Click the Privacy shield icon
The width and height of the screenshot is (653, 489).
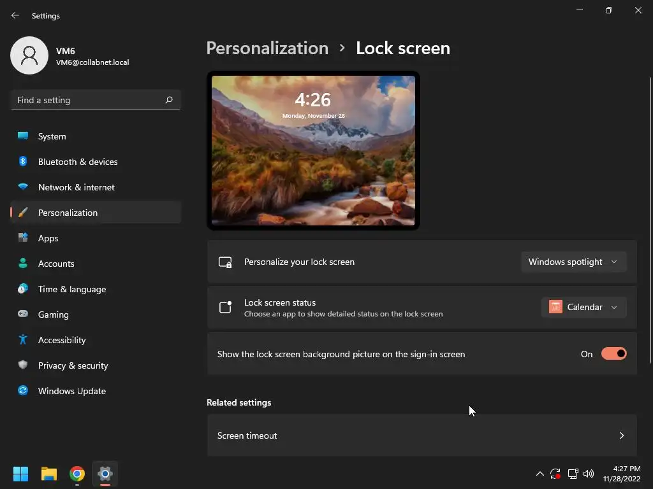(23, 365)
